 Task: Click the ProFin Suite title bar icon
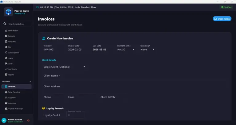[x=2, y=2]
